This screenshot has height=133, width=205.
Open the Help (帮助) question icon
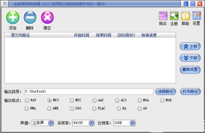click(x=186, y=16)
